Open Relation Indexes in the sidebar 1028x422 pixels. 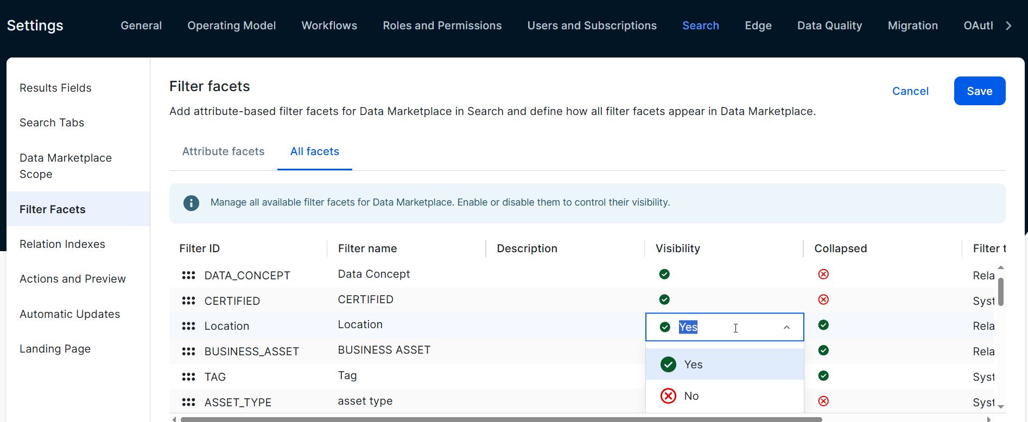click(x=62, y=244)
